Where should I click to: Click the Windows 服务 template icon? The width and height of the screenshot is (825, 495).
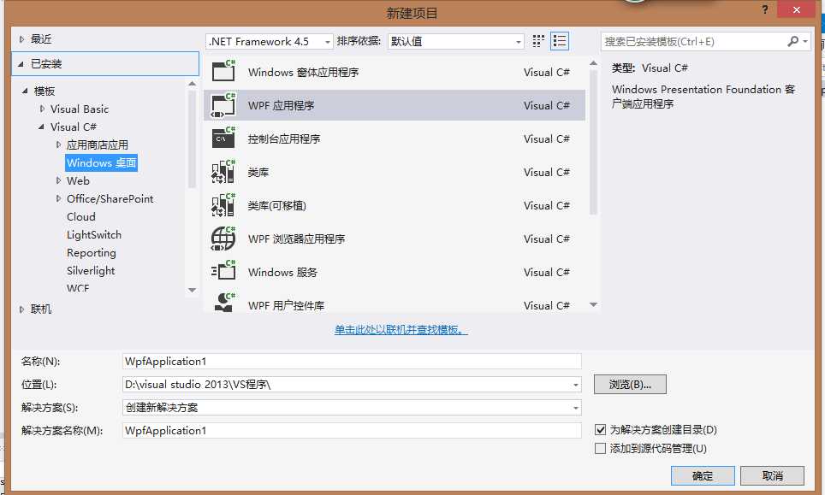click(x=223, y=271)
